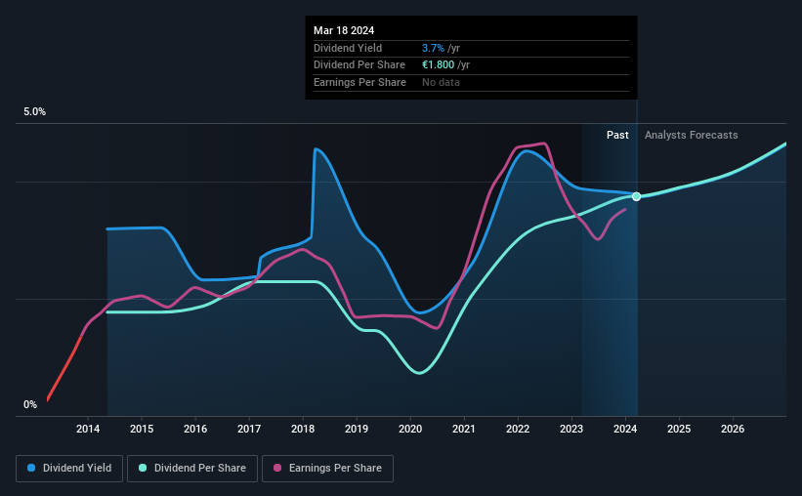Click the 2016 x-axis label
Image resolution: width=802 pixels, height=496 pixels.
(195, 429)
